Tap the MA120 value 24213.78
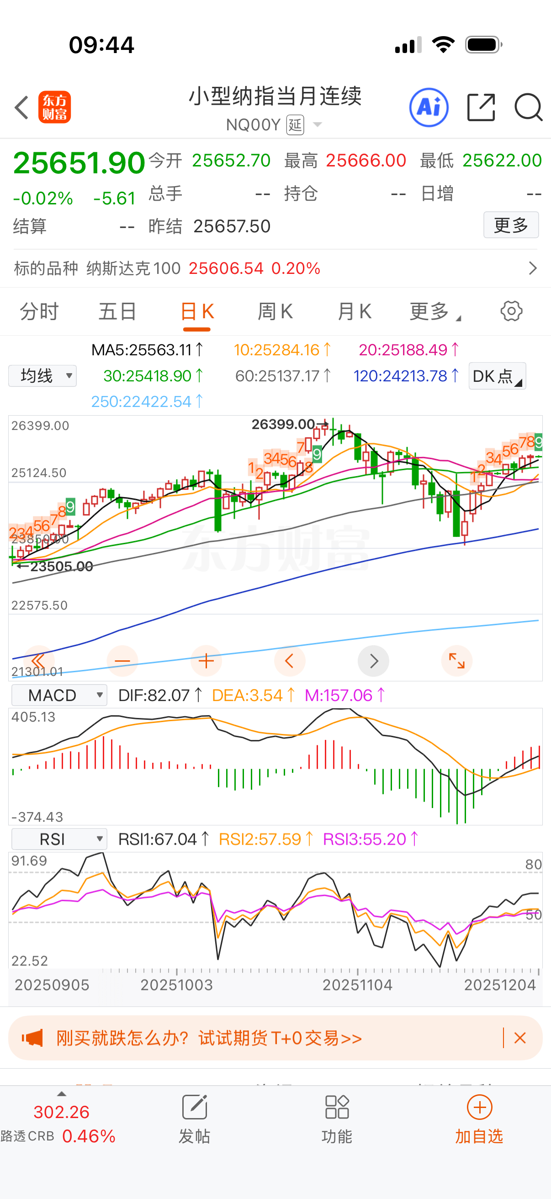 pos(406,375)
